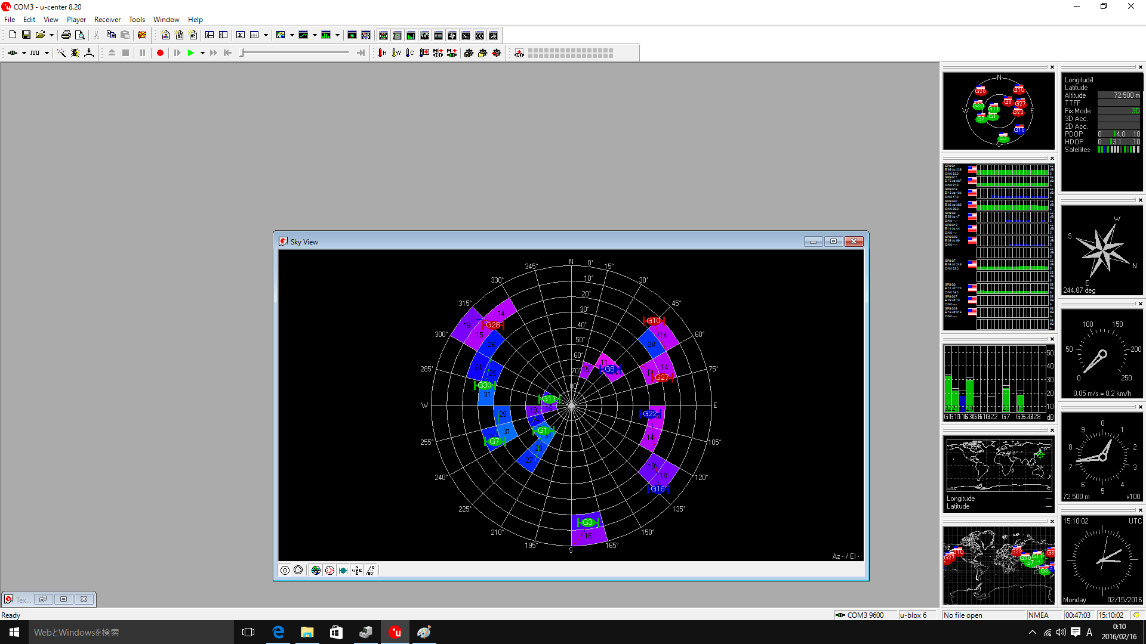Toggle satellite labels in Sky View toolbar
The height and width of the screenshot is (644, 1146).
click(343, 571)
